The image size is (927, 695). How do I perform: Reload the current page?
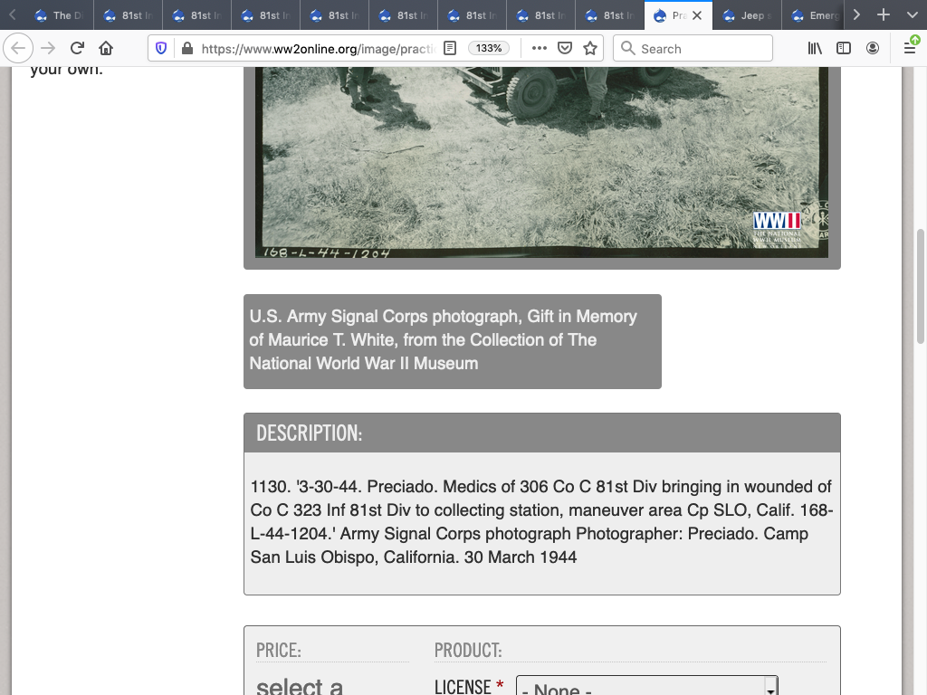click(x=77, y=48)
